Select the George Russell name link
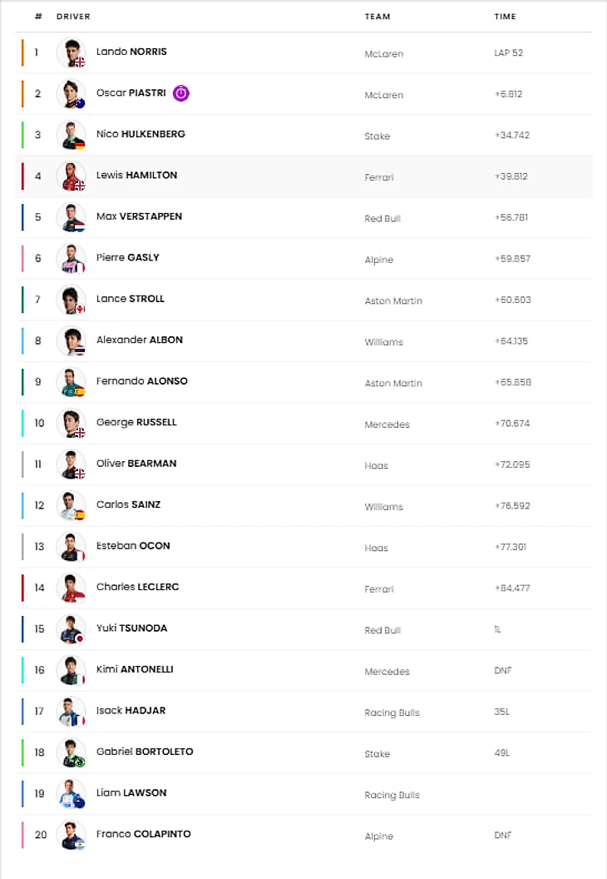The image size is (607, 879). (136, 423)
